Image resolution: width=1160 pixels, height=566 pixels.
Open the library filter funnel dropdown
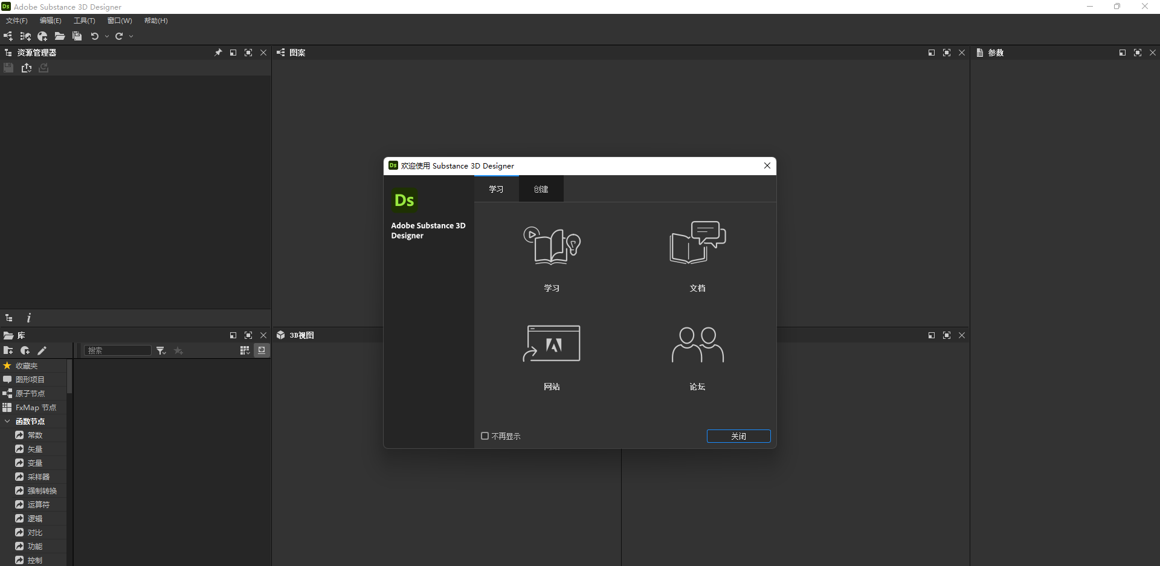[161, 350]
